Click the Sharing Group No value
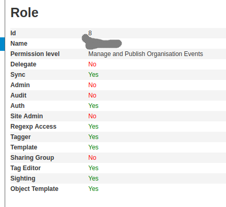 (x=92, y=158)
